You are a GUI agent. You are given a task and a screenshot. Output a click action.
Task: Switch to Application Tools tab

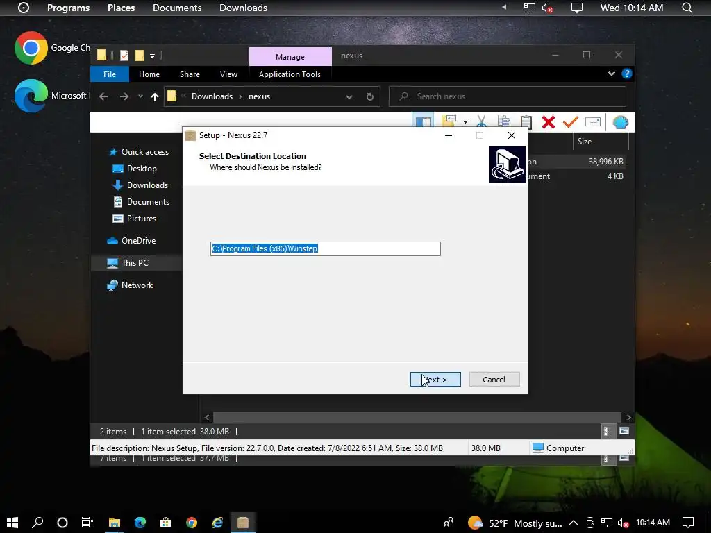pos(290,74)
